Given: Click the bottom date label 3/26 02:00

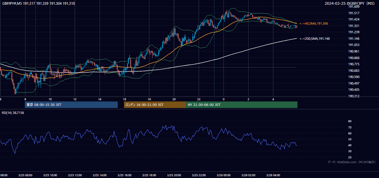Looking at the screenshot, I should [x=249, y=175].
